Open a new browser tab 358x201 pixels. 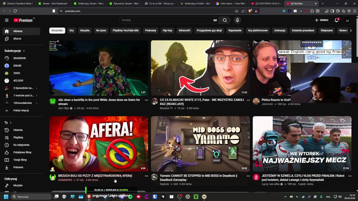tap(322, 4)
